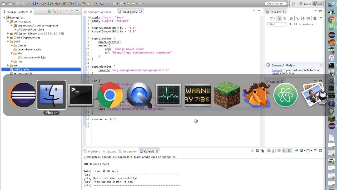Toggle Word Wrap in Console toolbar
Viewport: 337px width, 190px height.
pyautogui.click(x=279, y=151)
